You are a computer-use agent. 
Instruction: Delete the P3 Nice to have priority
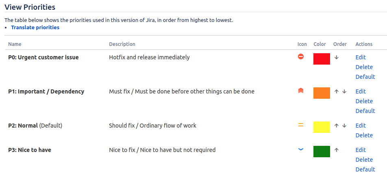click(364, 160)
